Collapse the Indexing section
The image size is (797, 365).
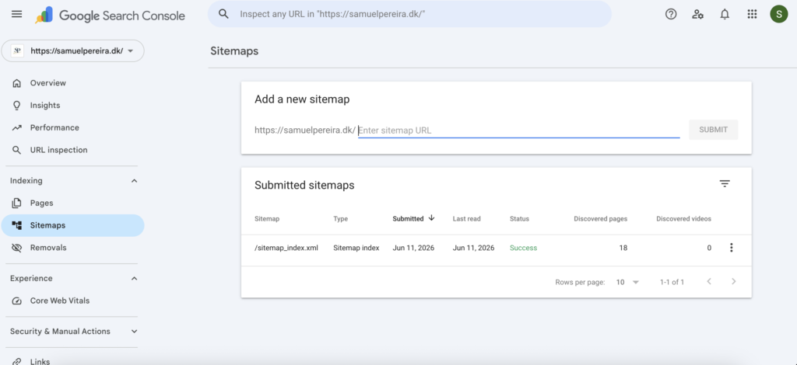[134, 181]
